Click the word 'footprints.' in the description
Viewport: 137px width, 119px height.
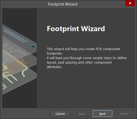pyautogui.click(x=55, y=54)
